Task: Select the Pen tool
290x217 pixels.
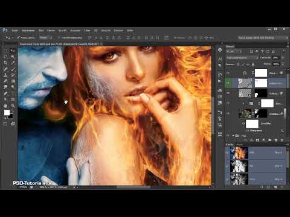Action: 5,93
